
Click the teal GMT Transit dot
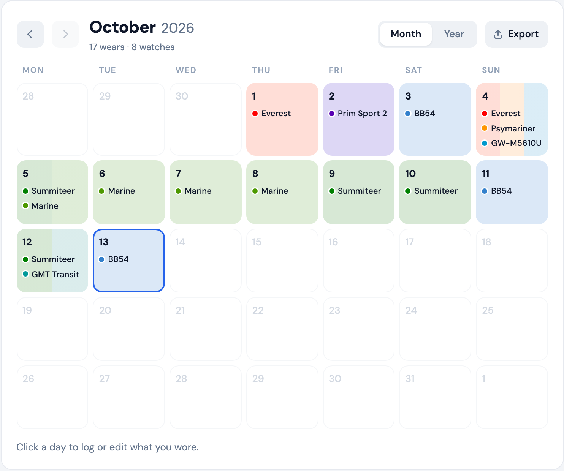(x=25, y=274)
